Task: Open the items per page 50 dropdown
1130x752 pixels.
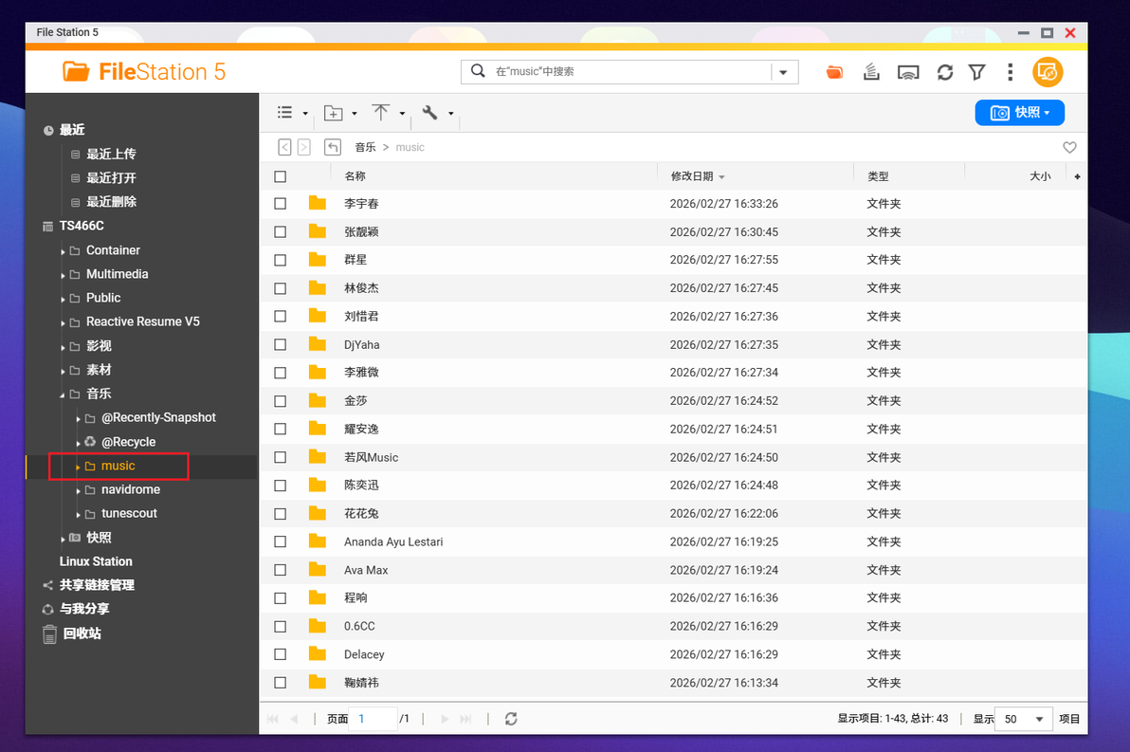Action: tap(1023, 719)
